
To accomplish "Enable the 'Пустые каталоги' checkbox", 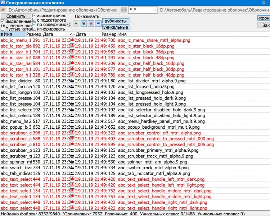I will point(3,29).
